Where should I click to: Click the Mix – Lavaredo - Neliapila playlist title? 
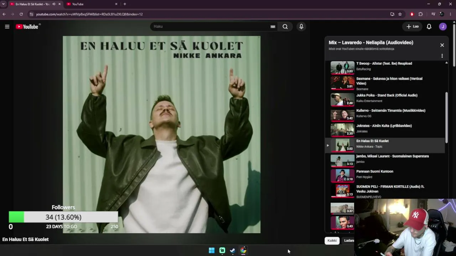371,43
